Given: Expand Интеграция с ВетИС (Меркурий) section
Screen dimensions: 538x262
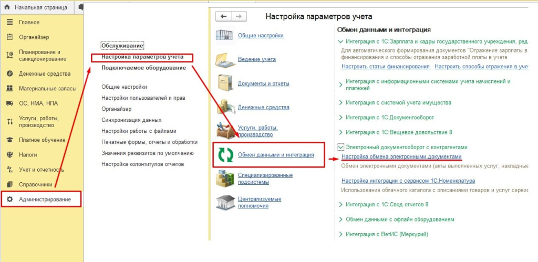Looking at the screenshot, I should click(340, 235).
